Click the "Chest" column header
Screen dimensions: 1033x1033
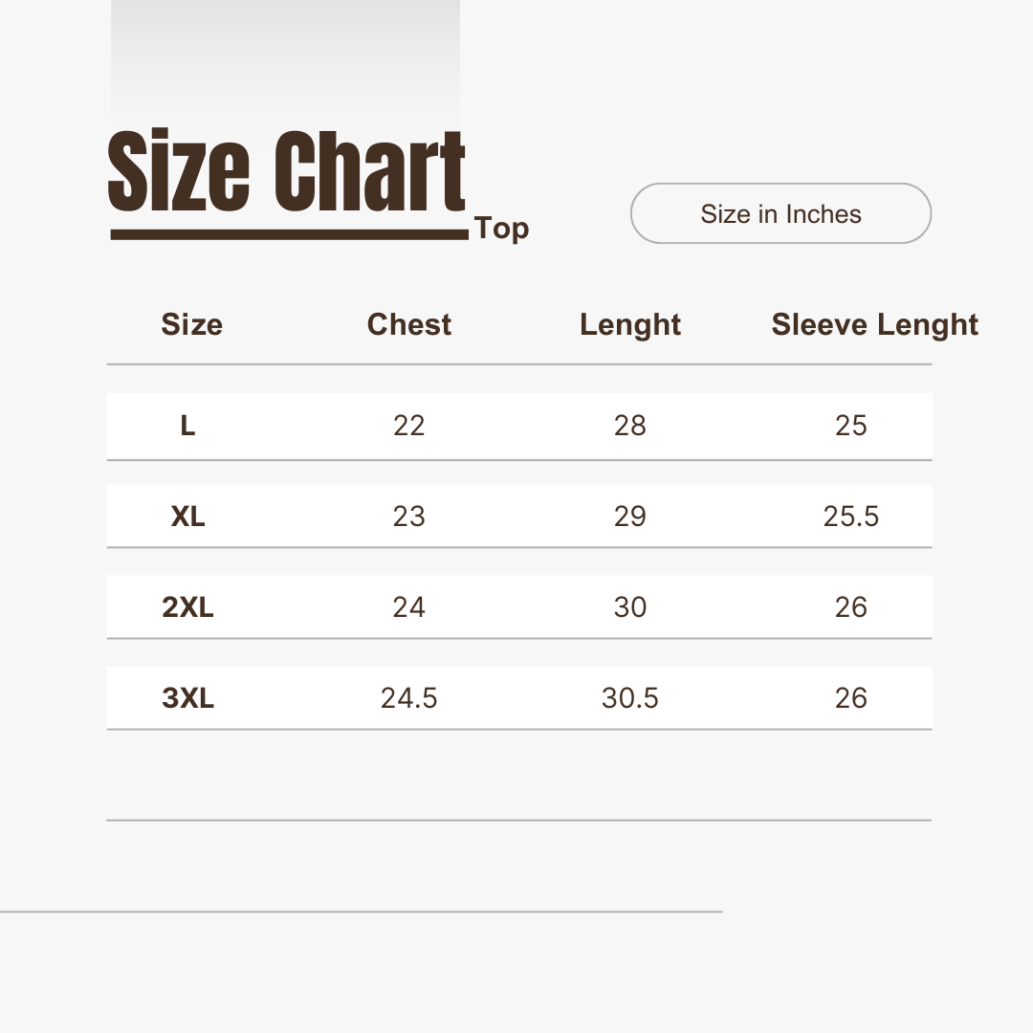[x=408, y=325]
